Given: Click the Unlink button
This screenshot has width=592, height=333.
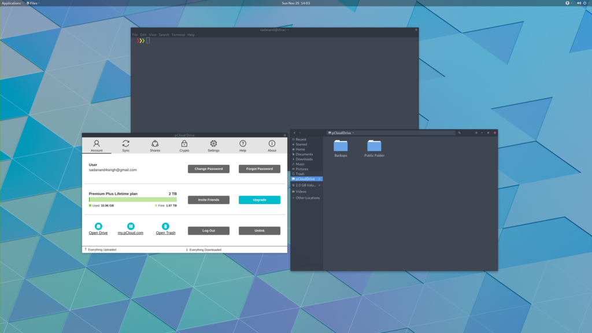Looking at the screenshot, I should click(x=260, y=231).
